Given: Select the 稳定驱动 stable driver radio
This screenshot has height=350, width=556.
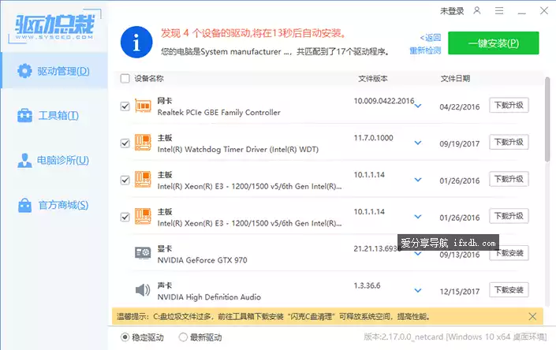Looking at the screenshot, I should (x=125, y=337).
